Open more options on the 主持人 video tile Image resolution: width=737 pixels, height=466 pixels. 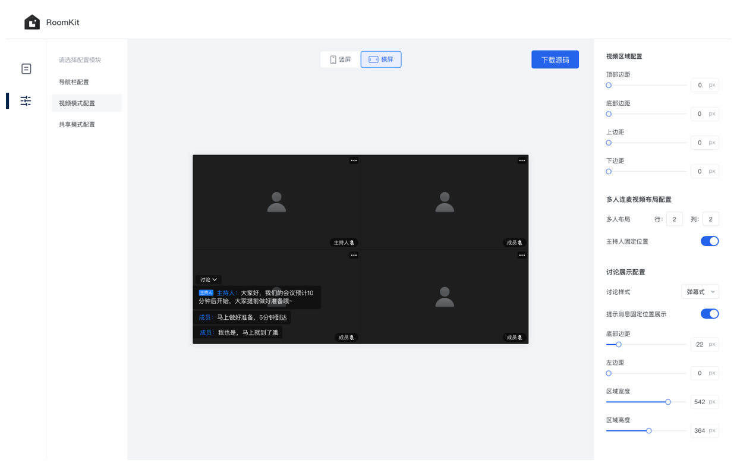(x=354, y=160)
